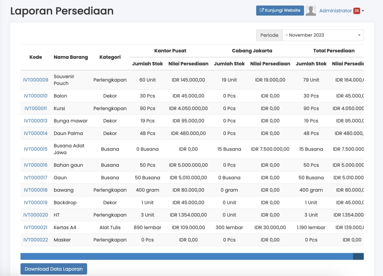Click the Administrator avatar icon

point(311,11)
